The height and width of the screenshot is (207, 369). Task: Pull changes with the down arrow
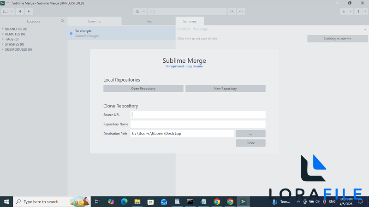pos(344,11)
